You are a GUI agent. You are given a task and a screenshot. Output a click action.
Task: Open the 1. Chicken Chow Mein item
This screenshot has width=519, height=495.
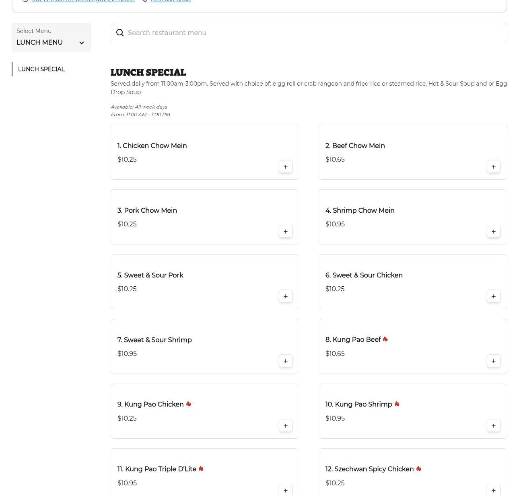(x=205, y=152)
